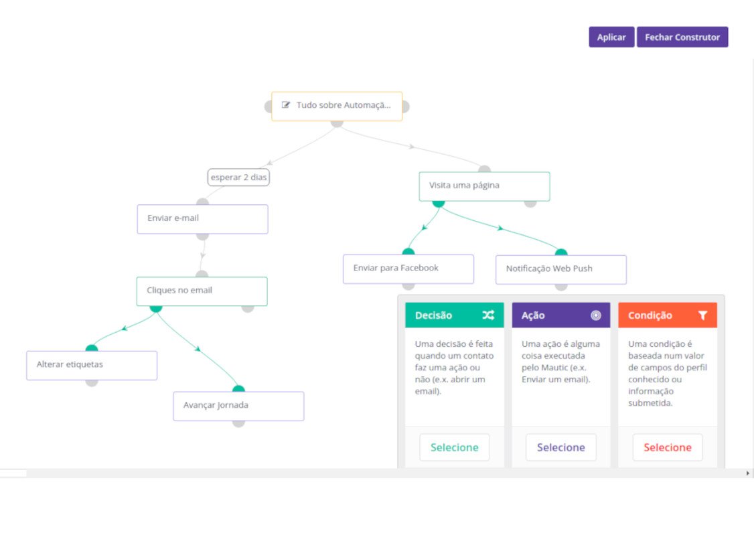
Task: Open the Selecione option under Ação
Action: point(560,447)
